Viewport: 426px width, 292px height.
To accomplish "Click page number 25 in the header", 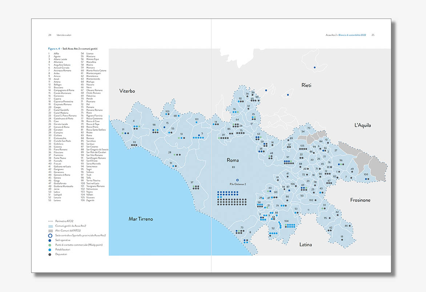I will click(373, 35).
